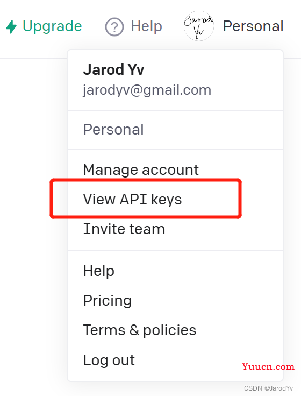
Task: Click the Jarod Yv profile avatar
Action: tap(199, 26)
